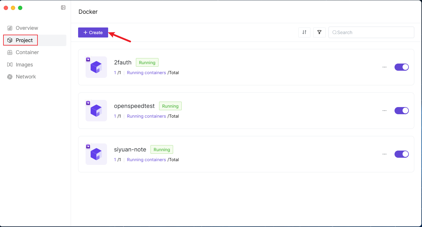Screen dimensions: 422x227
Task: Click the 2fauth project cube icon
Action: pos(96,67)
